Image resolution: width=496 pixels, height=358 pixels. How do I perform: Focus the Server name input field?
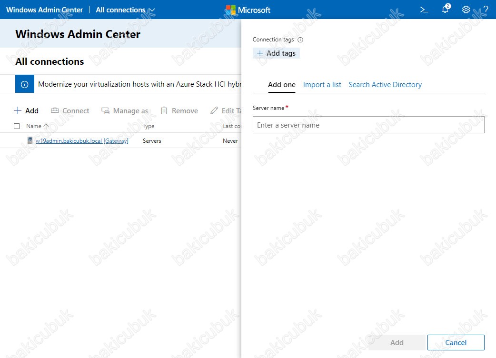[x=368, y=125]
